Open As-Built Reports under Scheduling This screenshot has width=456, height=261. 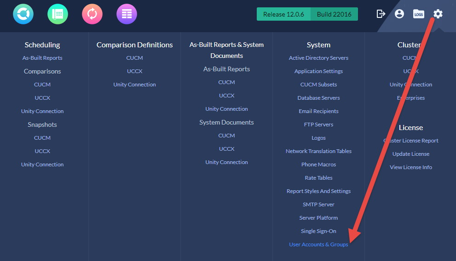(x=42, y=58)
